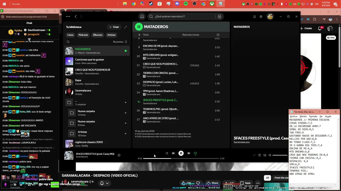Image resolution: width=341 pixels, height=191 pixels.
Task: Click the Spotify home icon
Action: [x=142, y=16]
